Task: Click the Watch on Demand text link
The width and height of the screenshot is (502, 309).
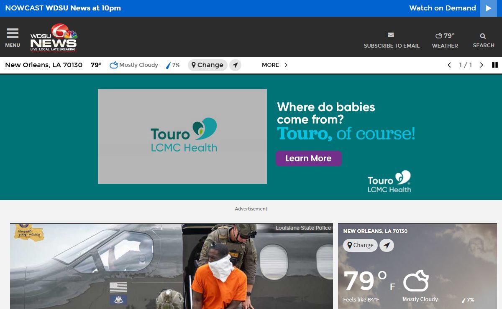Action: [x=443, y=8]
